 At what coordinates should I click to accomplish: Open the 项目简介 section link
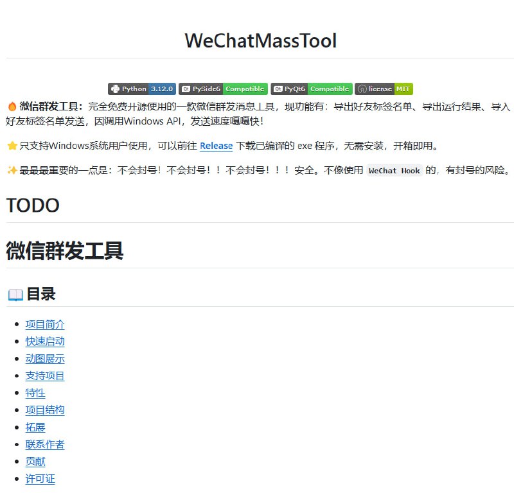[44, 324]
